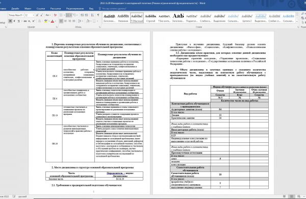Expand the Styles gallery with the More arrow
Viewport: 306px width, 199px height.
click(x=297, y=21)
